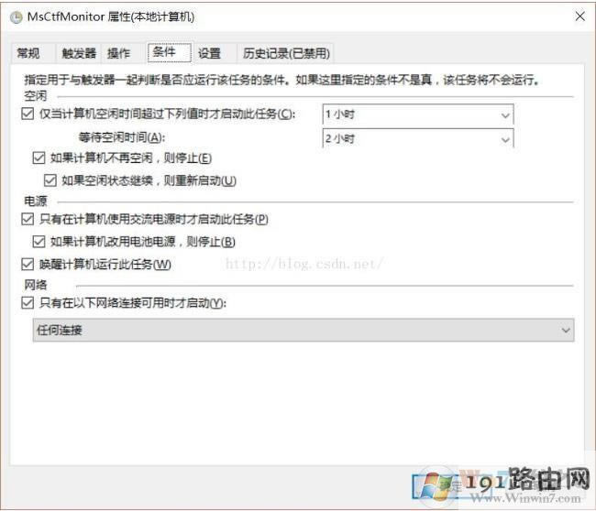Open the 触发器 tab
Image resolution: width=596 pixels, height=511 pixels.
coord(78,53)
